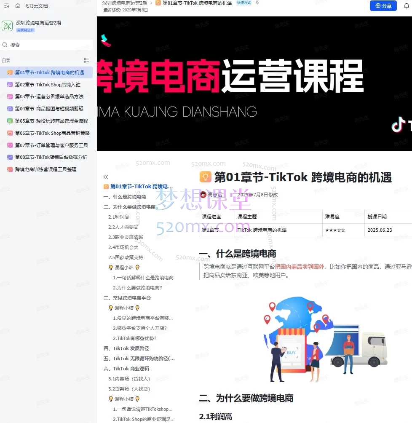Click the outline settings icon beside 目录
The width and height of the screenshot is (412, 423).
click(86, 60)
